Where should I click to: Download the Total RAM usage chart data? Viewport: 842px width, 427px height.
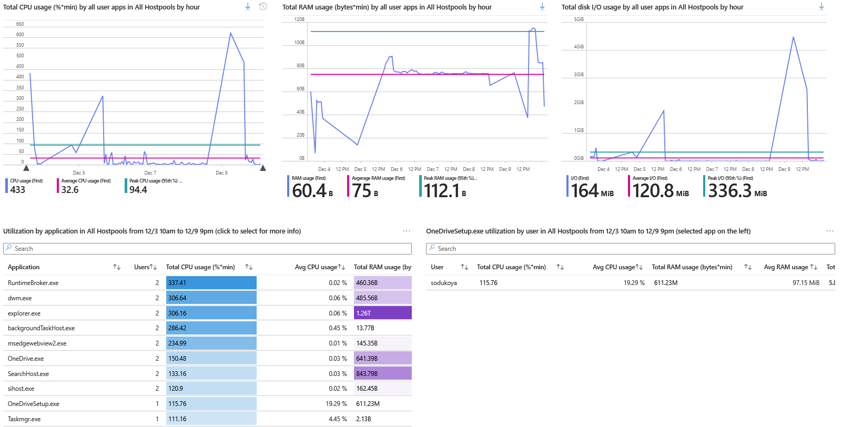pyautogui.click(x=542, y=6)
